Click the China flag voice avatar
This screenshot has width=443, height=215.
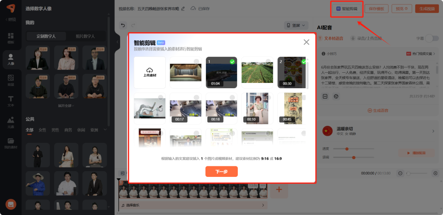(327, 131)
